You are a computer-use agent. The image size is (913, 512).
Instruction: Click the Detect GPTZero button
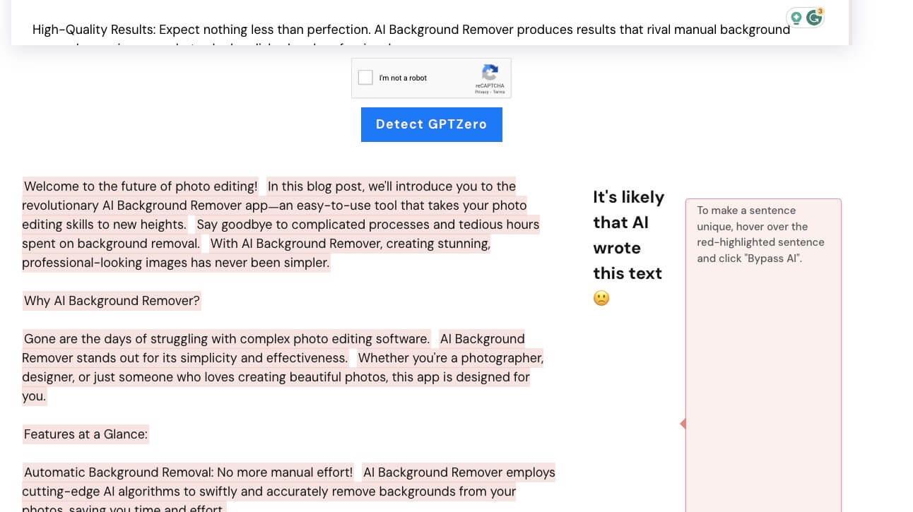(x=432, y=124)
